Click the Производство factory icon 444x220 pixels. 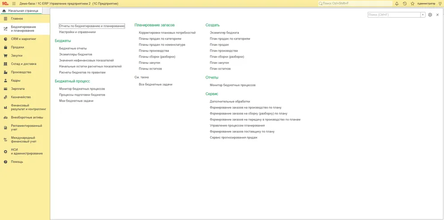pyautogui.click(x=5, y=72)
